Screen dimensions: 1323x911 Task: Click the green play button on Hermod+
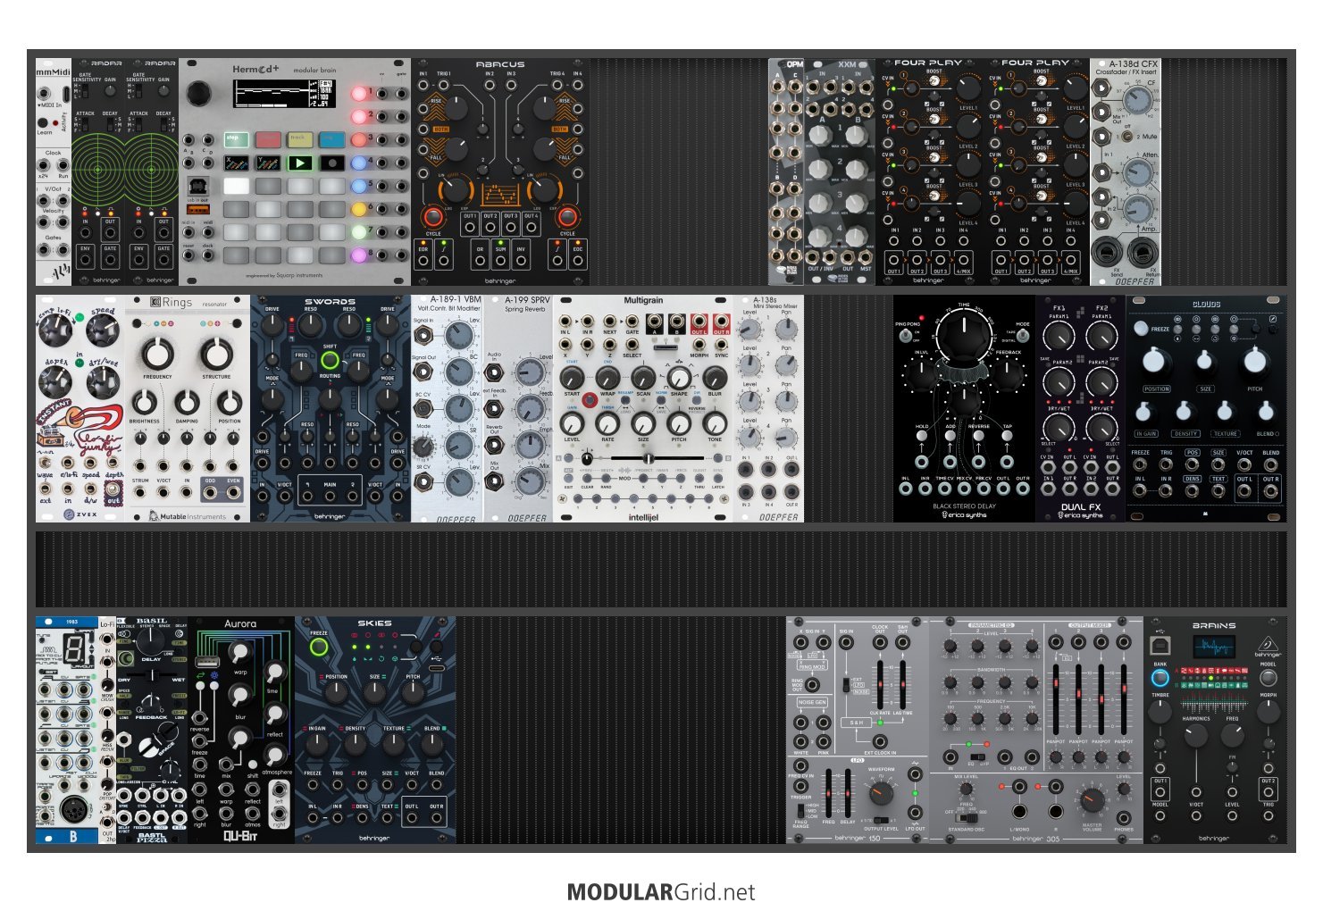[x=299, y=163]
